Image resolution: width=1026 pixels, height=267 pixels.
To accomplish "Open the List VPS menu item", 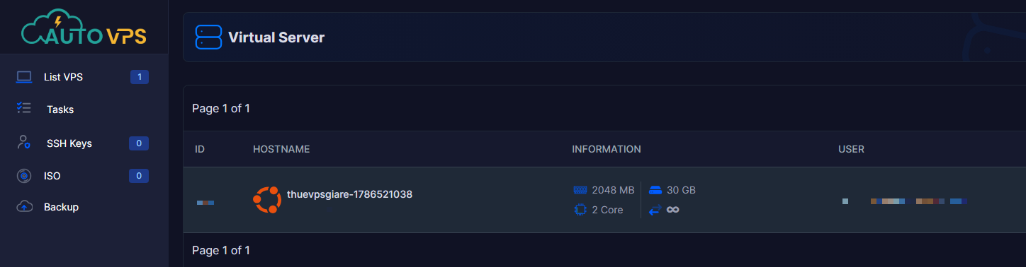I will coord(63,77).
